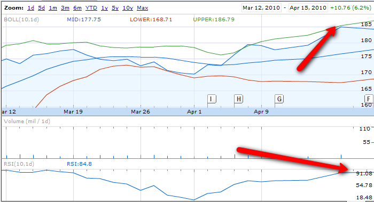Edit the Apr 15, 2010 end date
This screenshot has width=374, height=202.
tap(308, 8)
